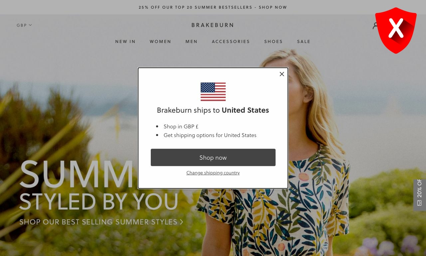
Task: Click the Brakeburn ships to United States heading
Action: (x=213, y=110)
